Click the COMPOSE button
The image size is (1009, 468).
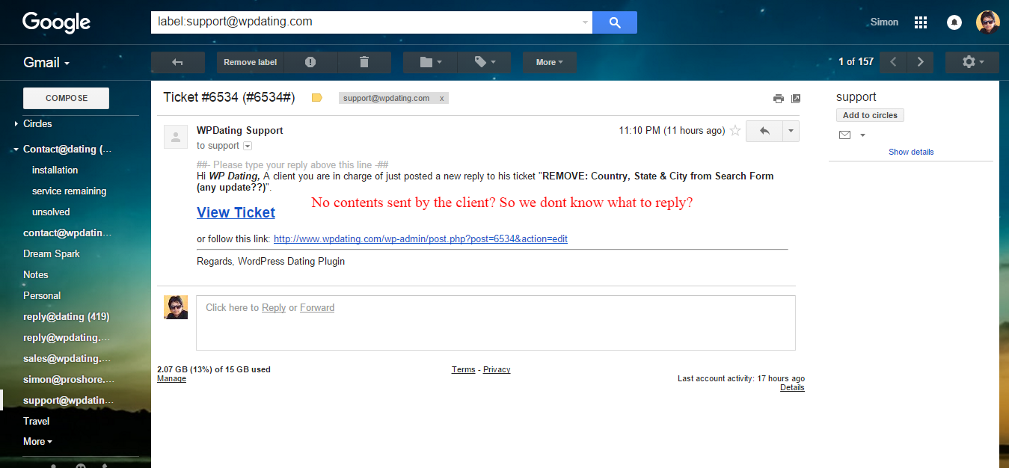[67, 98]
